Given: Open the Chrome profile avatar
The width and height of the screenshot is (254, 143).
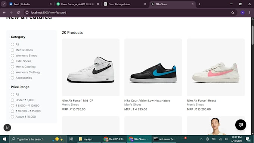Looking at the screenshot, I should pos(242,12).
